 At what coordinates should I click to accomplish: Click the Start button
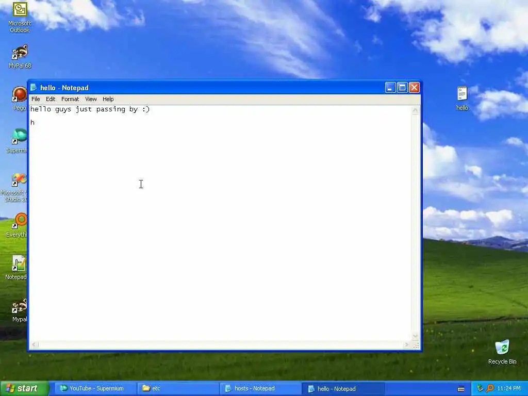[x=24, y=389]
